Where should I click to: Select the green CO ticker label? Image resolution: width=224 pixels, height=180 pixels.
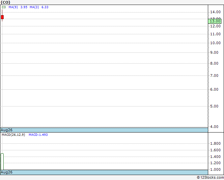click(x=4, y=7)
